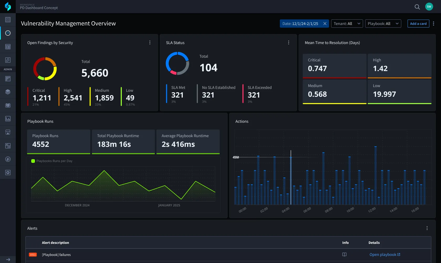Open the admin apps grid icon
This screenshot has height=263, width=441.
click(8, 78)
